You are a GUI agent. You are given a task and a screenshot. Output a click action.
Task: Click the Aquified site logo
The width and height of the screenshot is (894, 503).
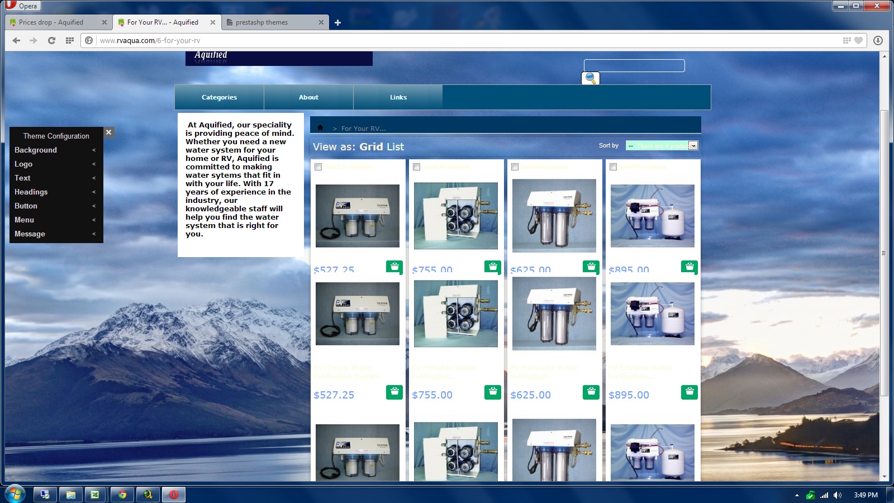(x=279, y=58)
